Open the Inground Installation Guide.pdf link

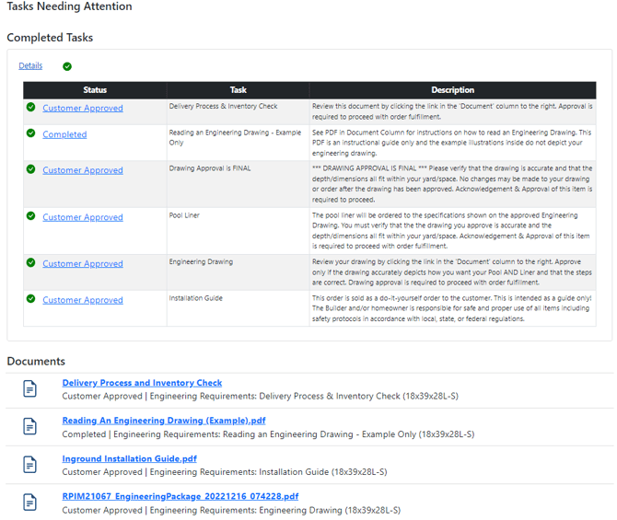pyautogui.click(x=129, y=458)
